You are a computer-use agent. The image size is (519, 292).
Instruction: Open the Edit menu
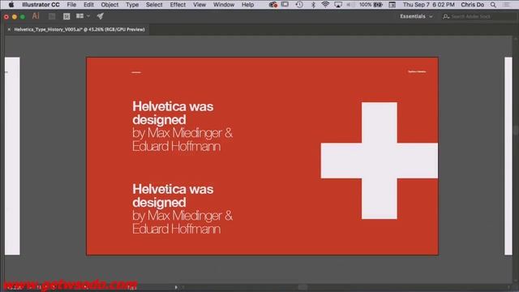point(88,5)
